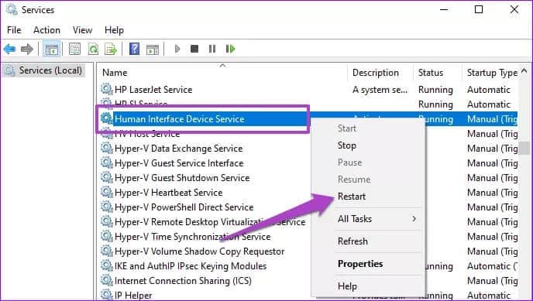The height and width of the screenshot is (301, 533).
Task: Click Automatic startup type of IKE and AuthIP
Action: coord(491,266)
